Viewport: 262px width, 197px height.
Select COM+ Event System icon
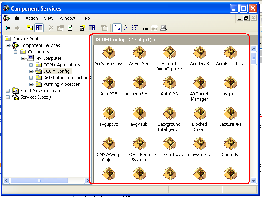(139, 144)
